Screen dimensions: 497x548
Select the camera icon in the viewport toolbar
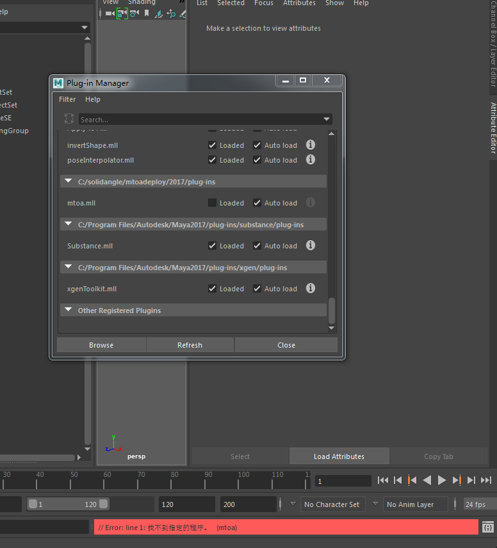(x=110, y=13)
